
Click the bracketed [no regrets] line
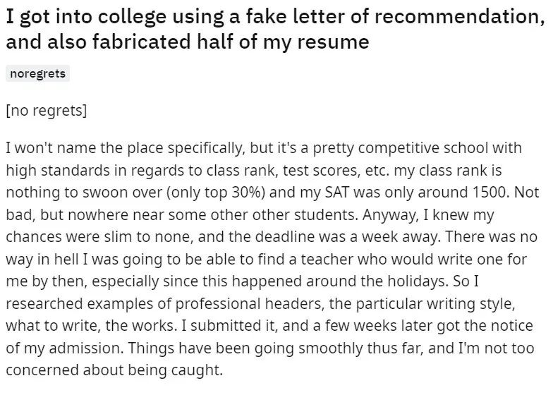(47, 110)
